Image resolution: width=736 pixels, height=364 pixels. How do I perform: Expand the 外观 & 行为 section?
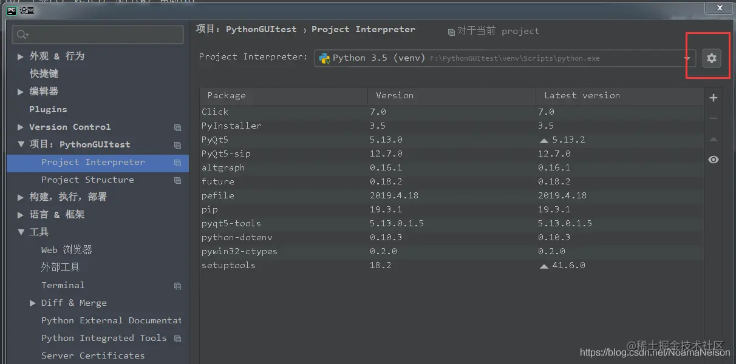click(x=21, y=56)
